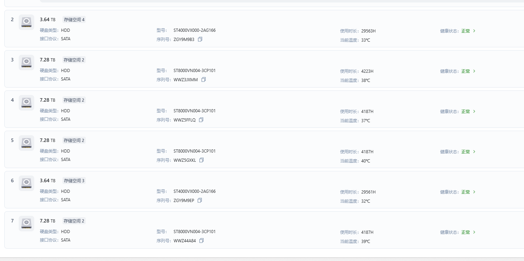
Task: Click the hard drive icon for disk 2
Action: (x=26, y=22)
